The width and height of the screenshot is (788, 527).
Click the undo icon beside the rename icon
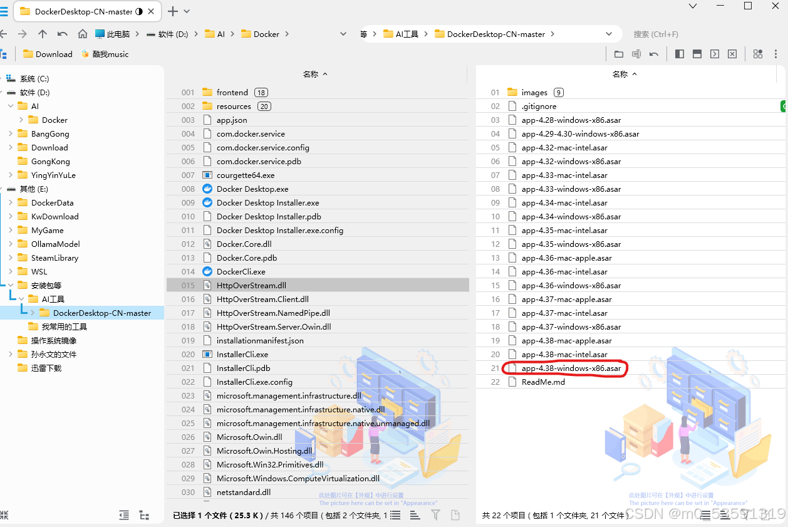click(654, 54)
